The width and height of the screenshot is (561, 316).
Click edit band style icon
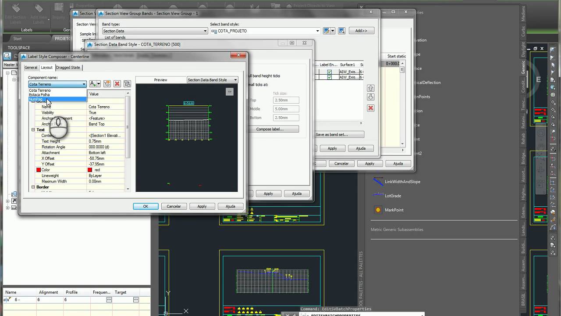pyautogui.click(x=326, y=31)
